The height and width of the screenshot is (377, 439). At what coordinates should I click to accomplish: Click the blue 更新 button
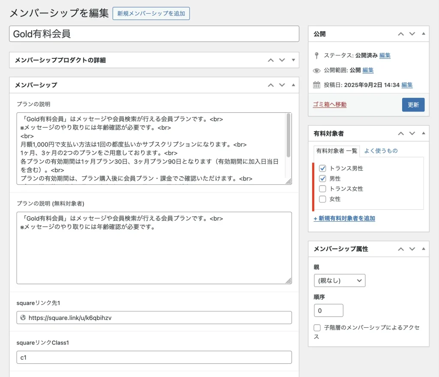413,105
